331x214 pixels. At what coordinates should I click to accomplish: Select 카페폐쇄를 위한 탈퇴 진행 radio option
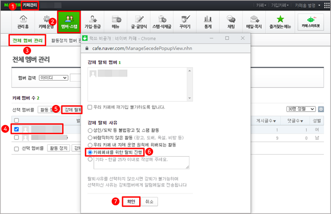91,152
